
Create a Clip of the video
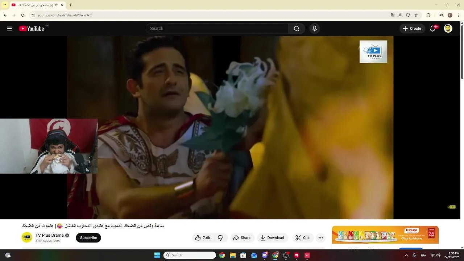coord(303,238)
